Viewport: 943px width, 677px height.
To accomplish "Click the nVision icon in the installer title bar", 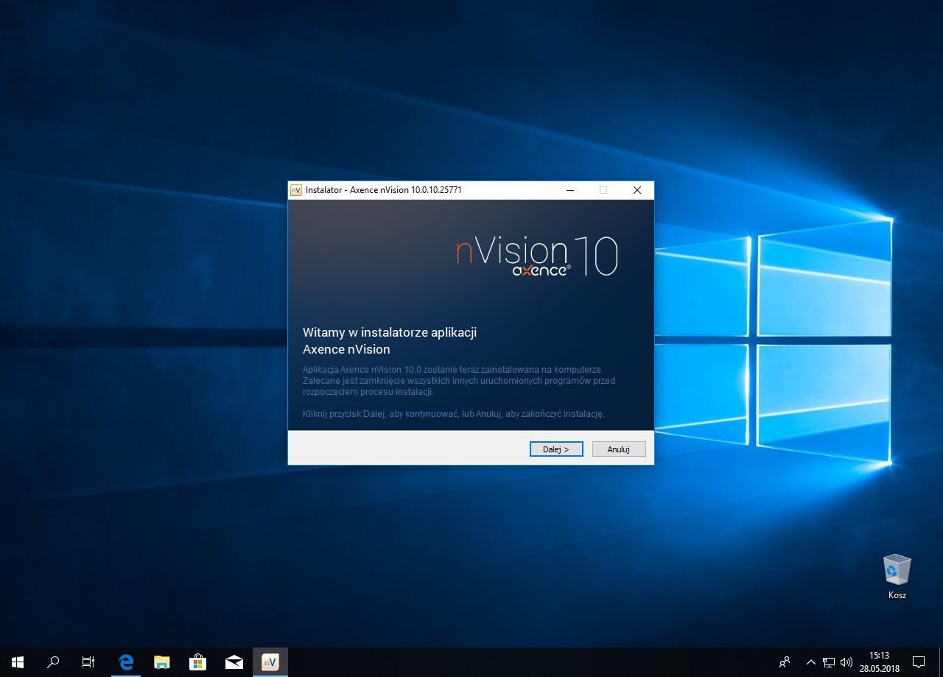I will (297, 189).
